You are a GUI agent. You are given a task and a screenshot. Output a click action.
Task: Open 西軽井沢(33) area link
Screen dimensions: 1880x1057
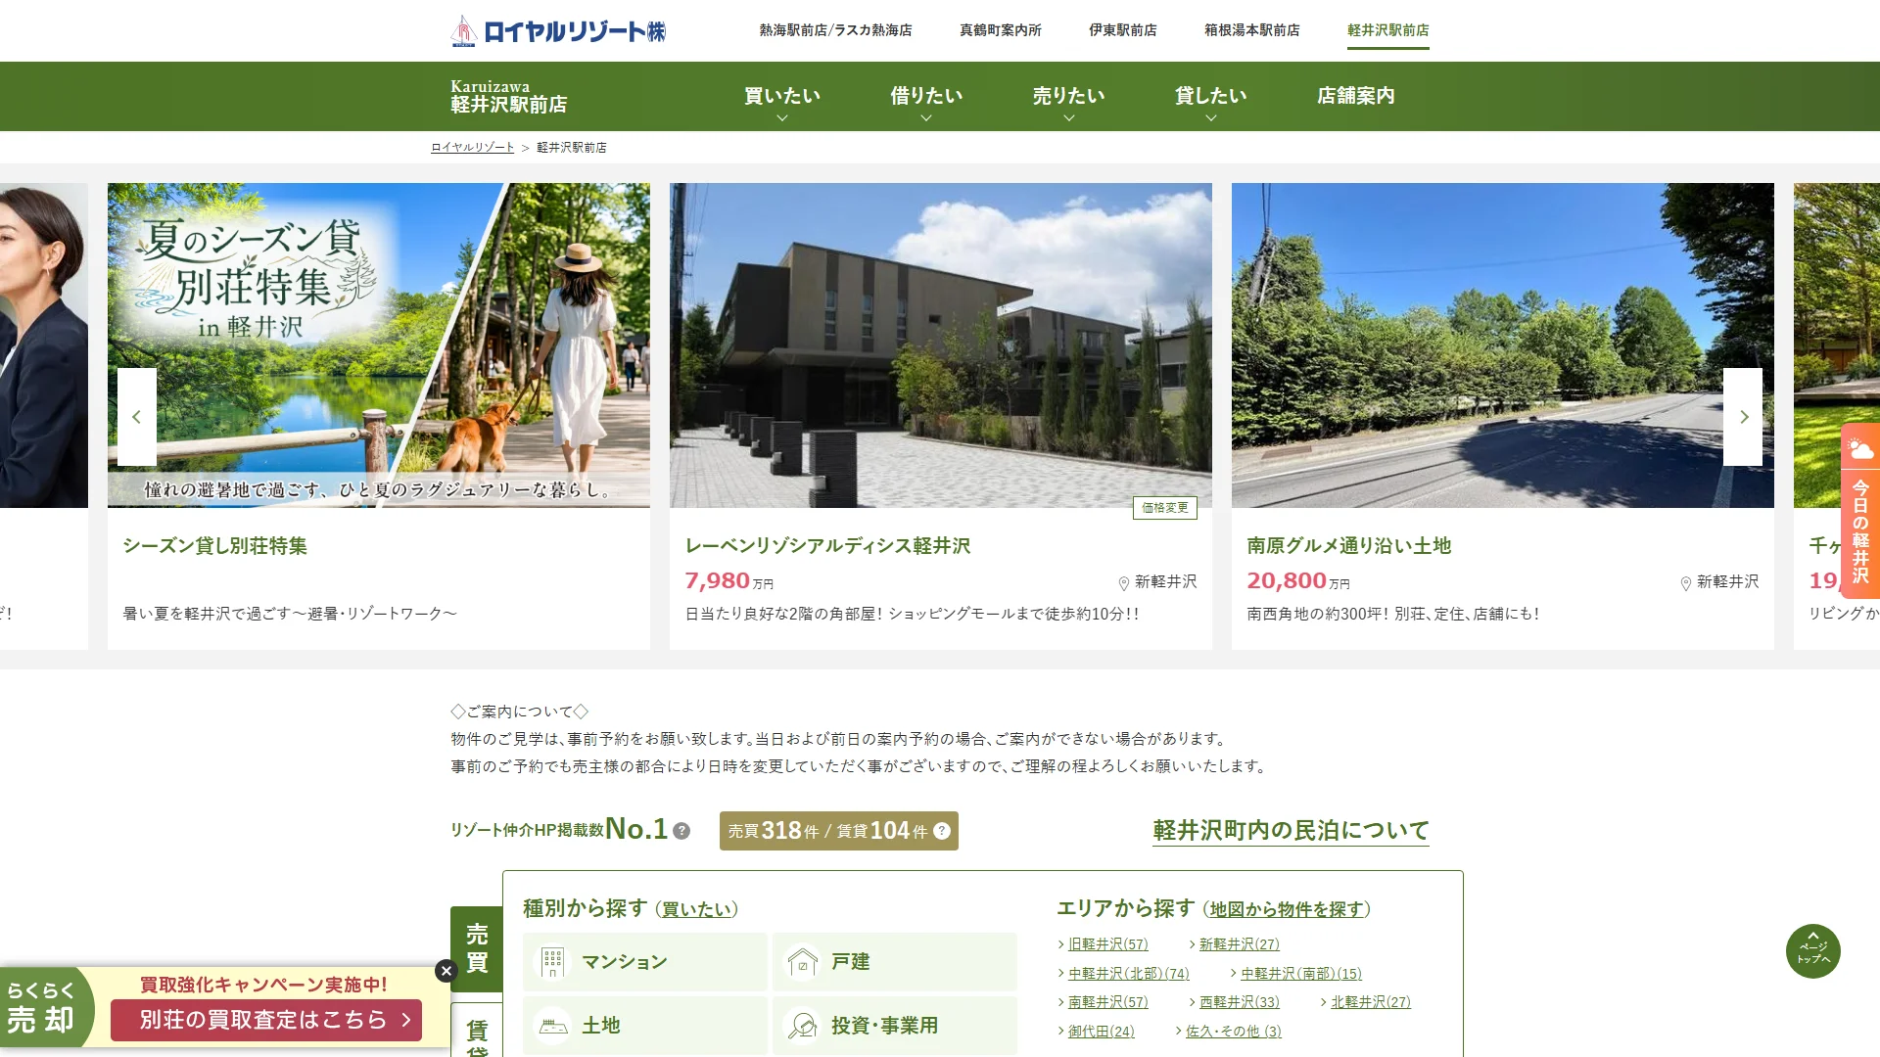pyautogui.click(x=1239, y=1002)
